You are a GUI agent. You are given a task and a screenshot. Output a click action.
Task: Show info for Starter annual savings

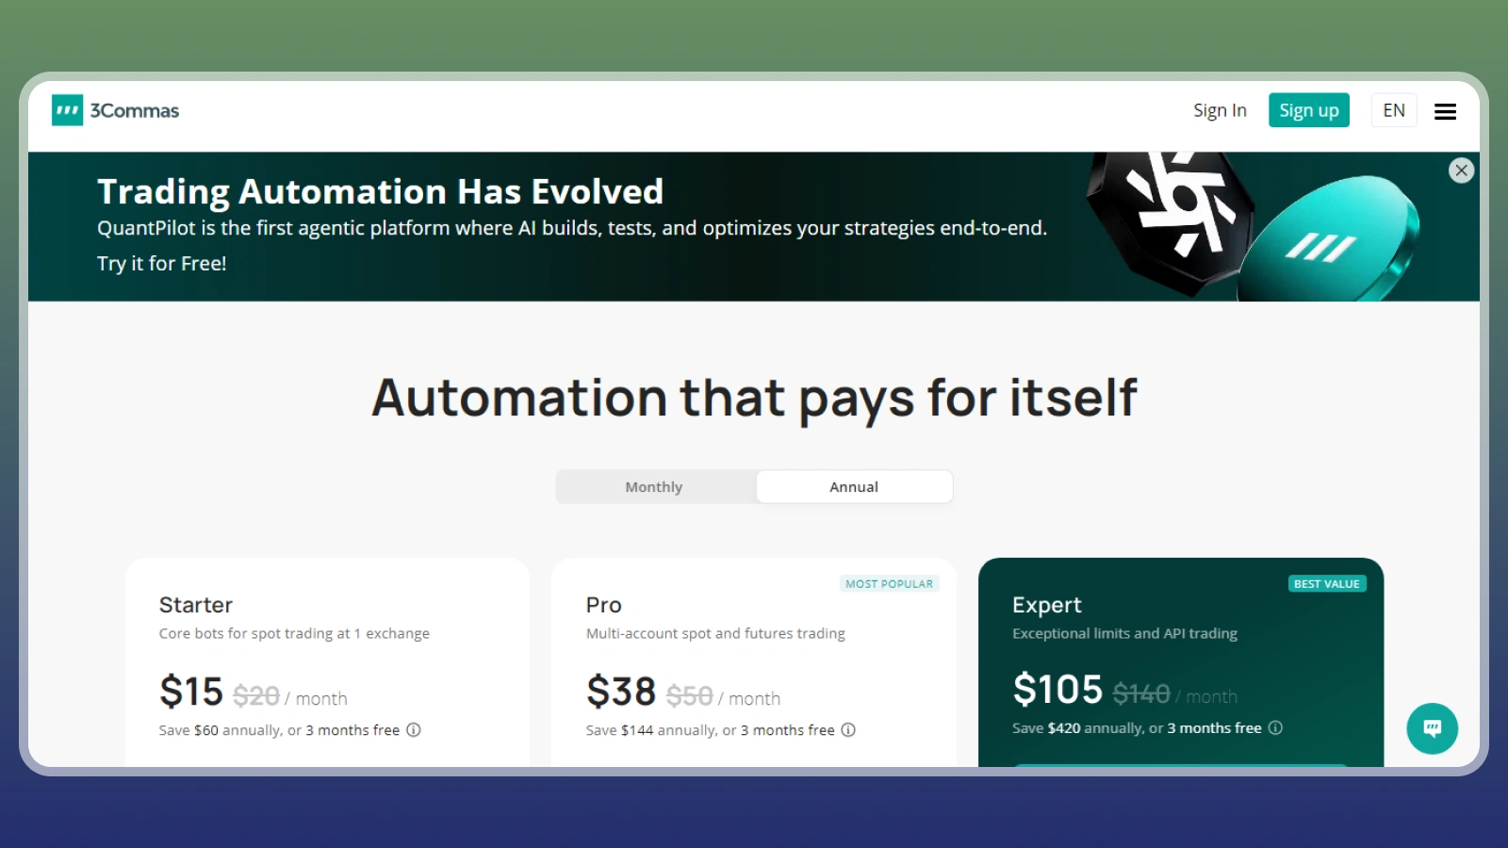(414, 730)
